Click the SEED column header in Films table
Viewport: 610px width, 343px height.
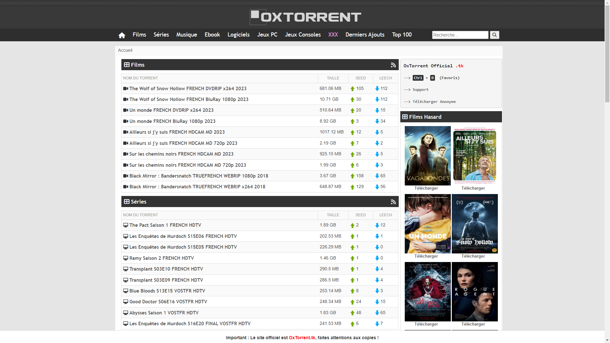(361, 78)
